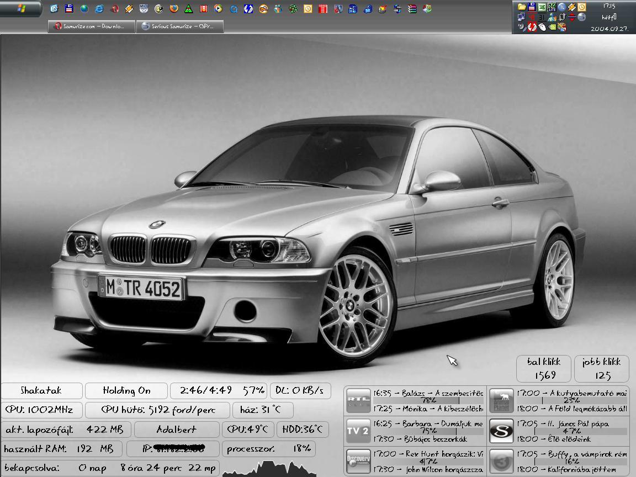Open the calendar 31 tray icon
Viewport: 636px width, 477px height.
point(542,17)
